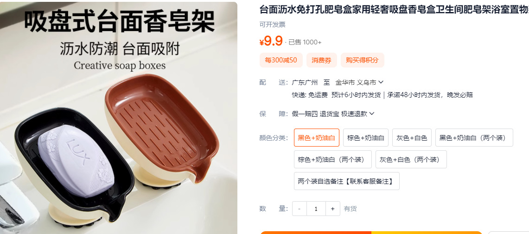Click the soap holder product image
The image size is (529, 234).
[x=118, y=118]
